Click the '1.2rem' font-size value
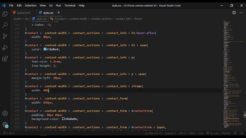The height and width of the screenshot is (138, 246). point(55,62)
